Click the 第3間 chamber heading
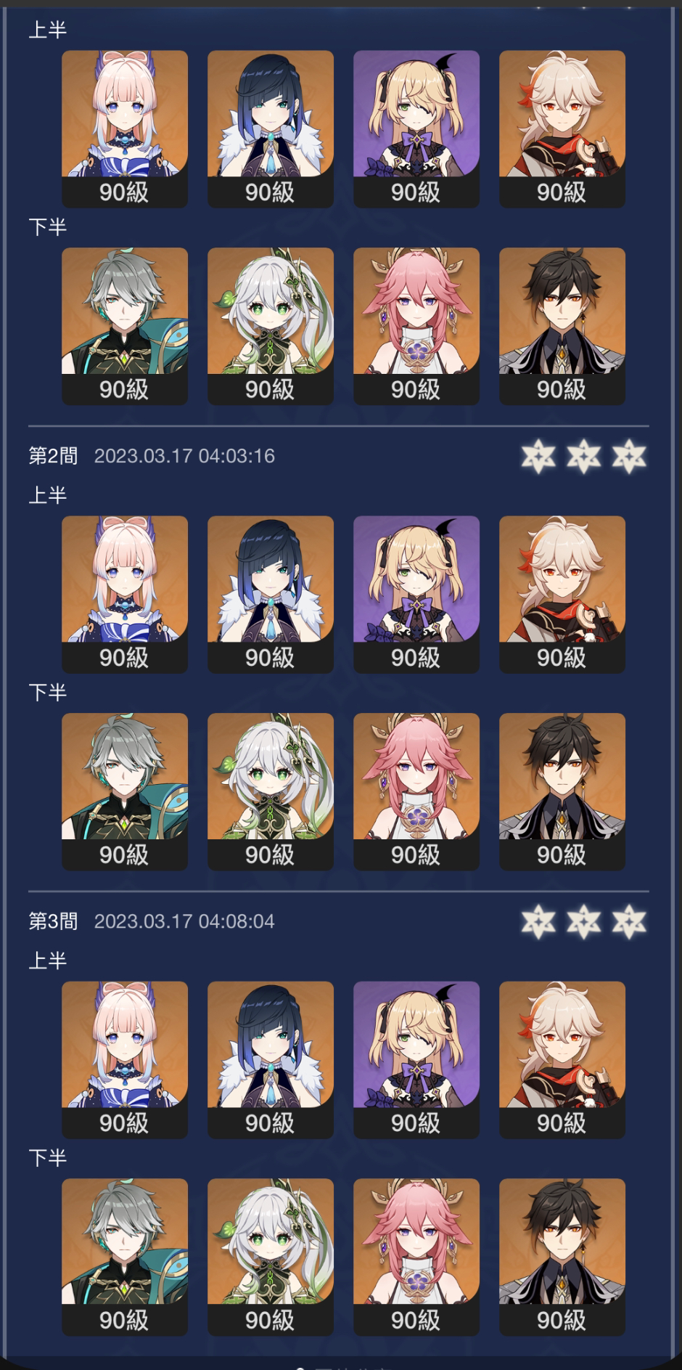This screenshot has height=1370, width=682. 53,921
